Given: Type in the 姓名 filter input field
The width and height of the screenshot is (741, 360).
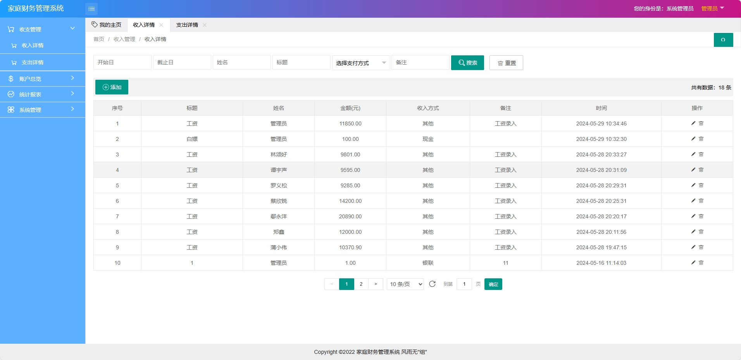Looking at the screenshot, I should click(241, 62).
